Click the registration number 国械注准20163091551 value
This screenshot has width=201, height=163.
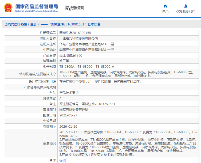(x=76, y=33)
